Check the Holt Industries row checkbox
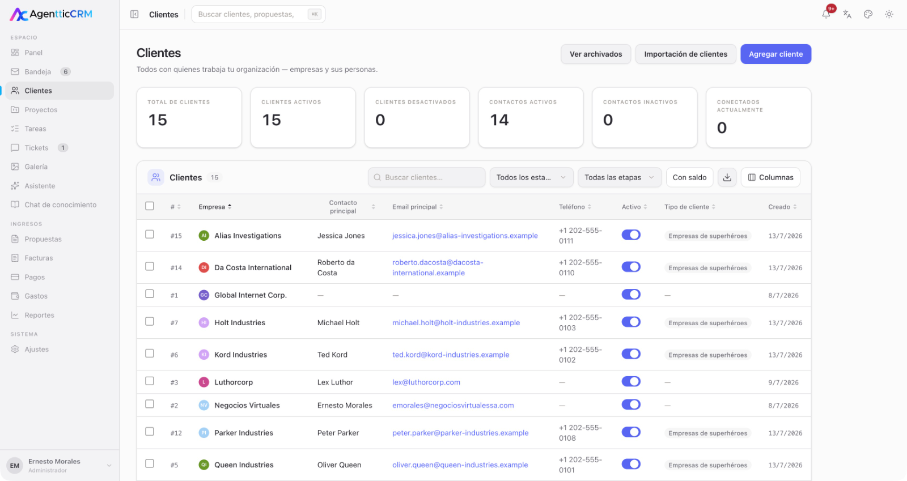This screenshot has width=907, height=481. [150, 321]
